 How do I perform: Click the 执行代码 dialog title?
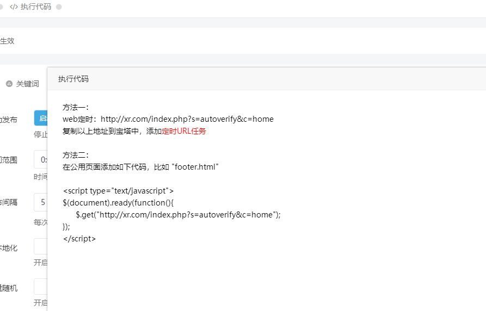[x=73, y=79]
